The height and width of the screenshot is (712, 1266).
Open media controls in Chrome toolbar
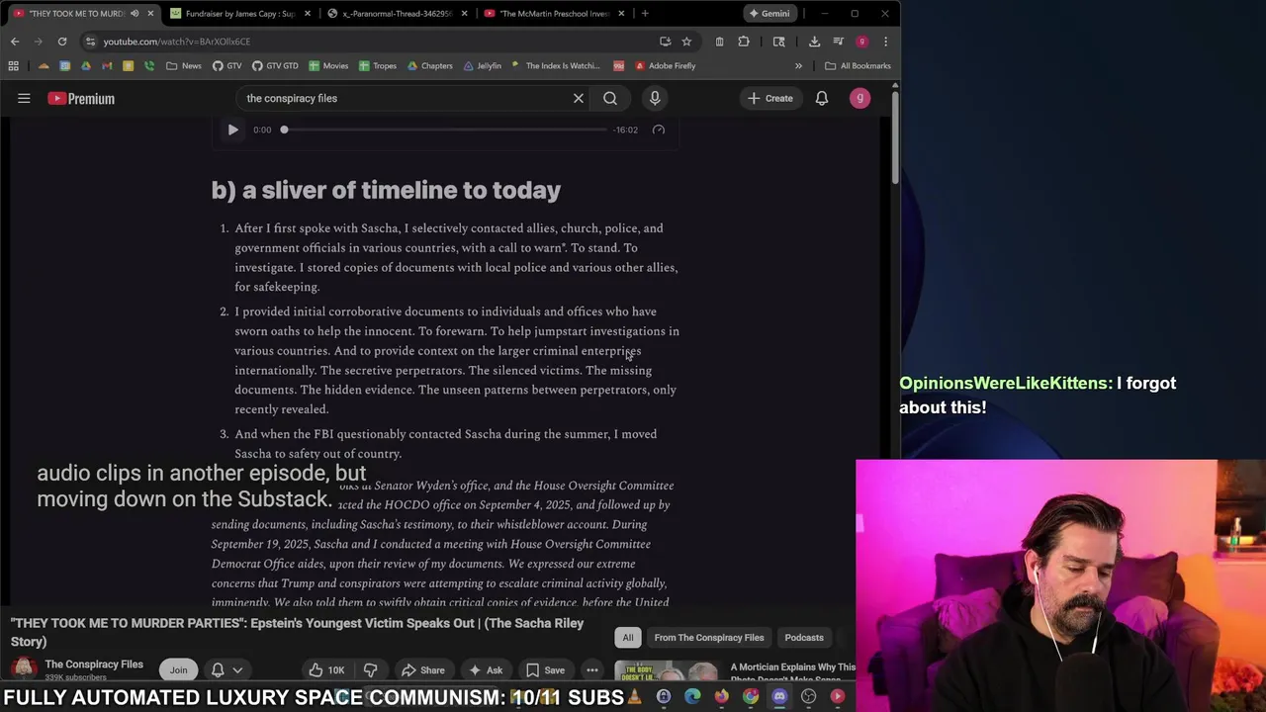838,42
